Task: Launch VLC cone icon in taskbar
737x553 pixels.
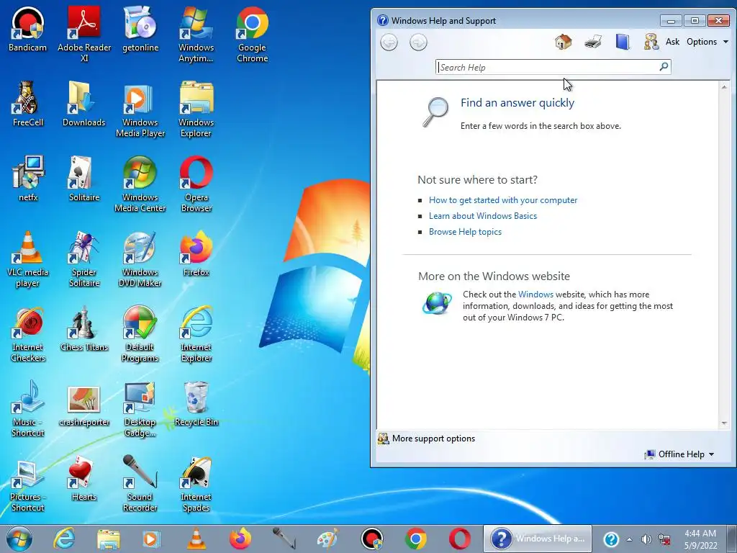Action: click(196, 539)
